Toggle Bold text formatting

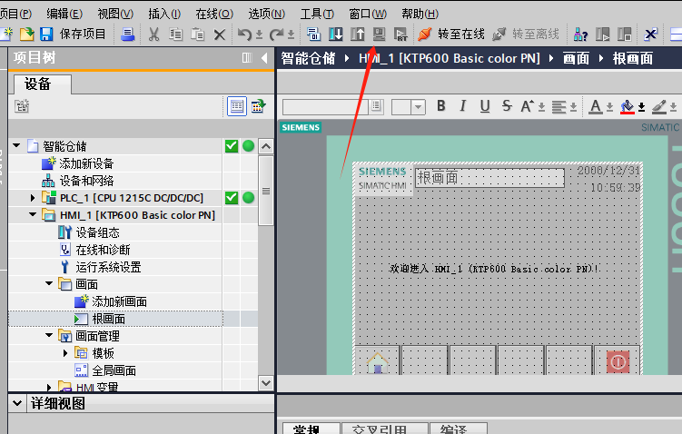(441, 106)
